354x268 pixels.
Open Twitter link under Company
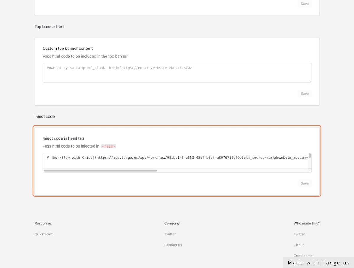pos(170,234)
